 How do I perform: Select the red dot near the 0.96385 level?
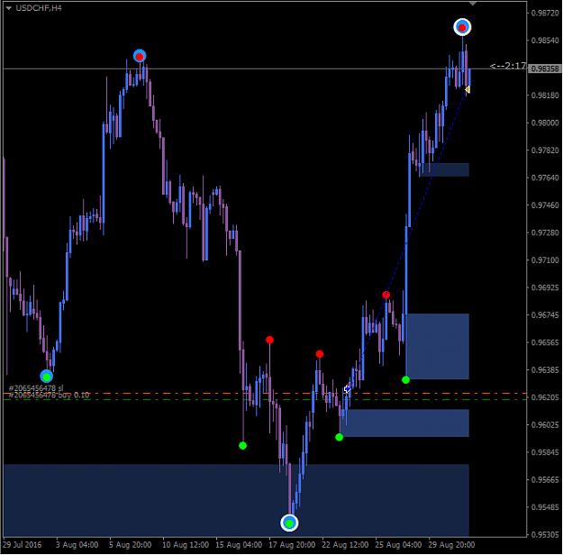(320, 354)
